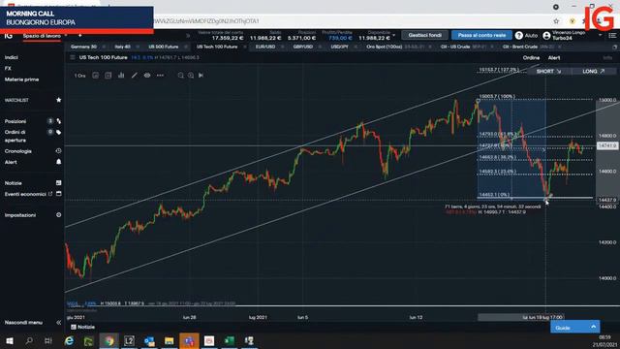Switch to the Ordine tab
Image resolution: width=620 pixels, height=349 pixels.
531,58
